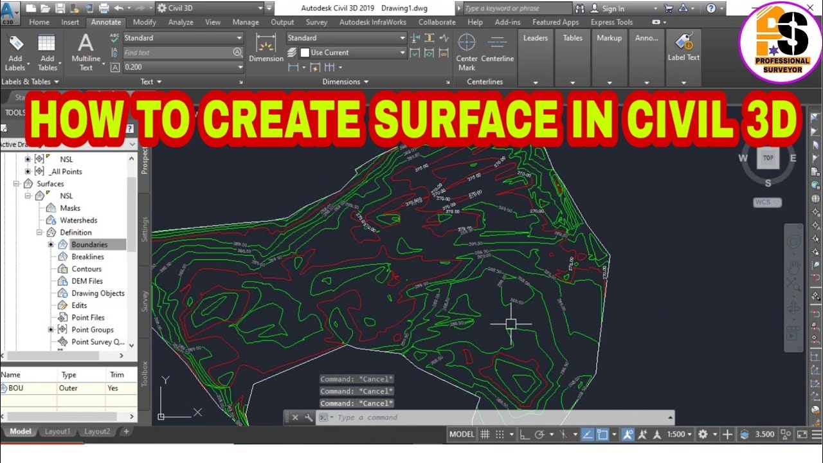Viewport: 823px width, 463px height.
Task: Select the Breaklines tree item
Action: coord(87,257)
